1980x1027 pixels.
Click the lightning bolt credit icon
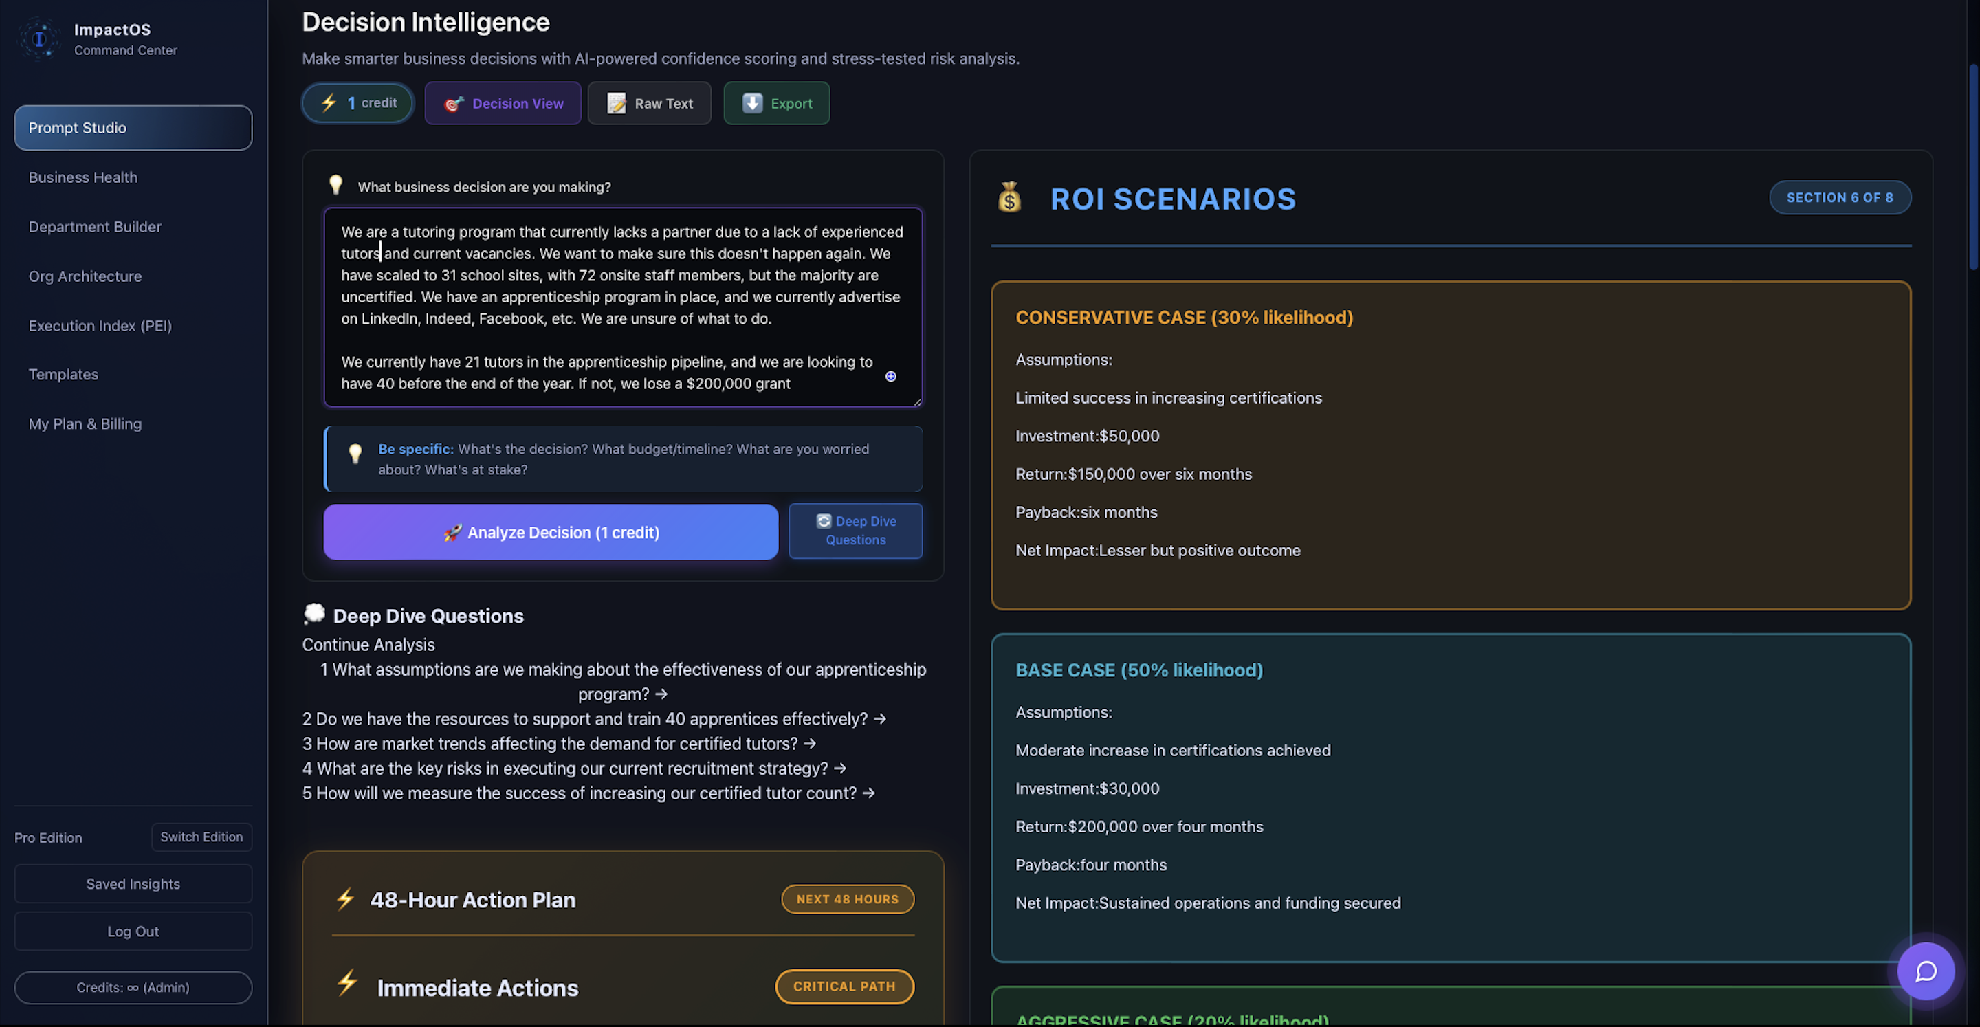(329, 103)
